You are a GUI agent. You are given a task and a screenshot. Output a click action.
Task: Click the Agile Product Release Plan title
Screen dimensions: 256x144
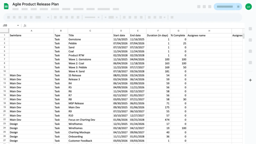[36, 4]
